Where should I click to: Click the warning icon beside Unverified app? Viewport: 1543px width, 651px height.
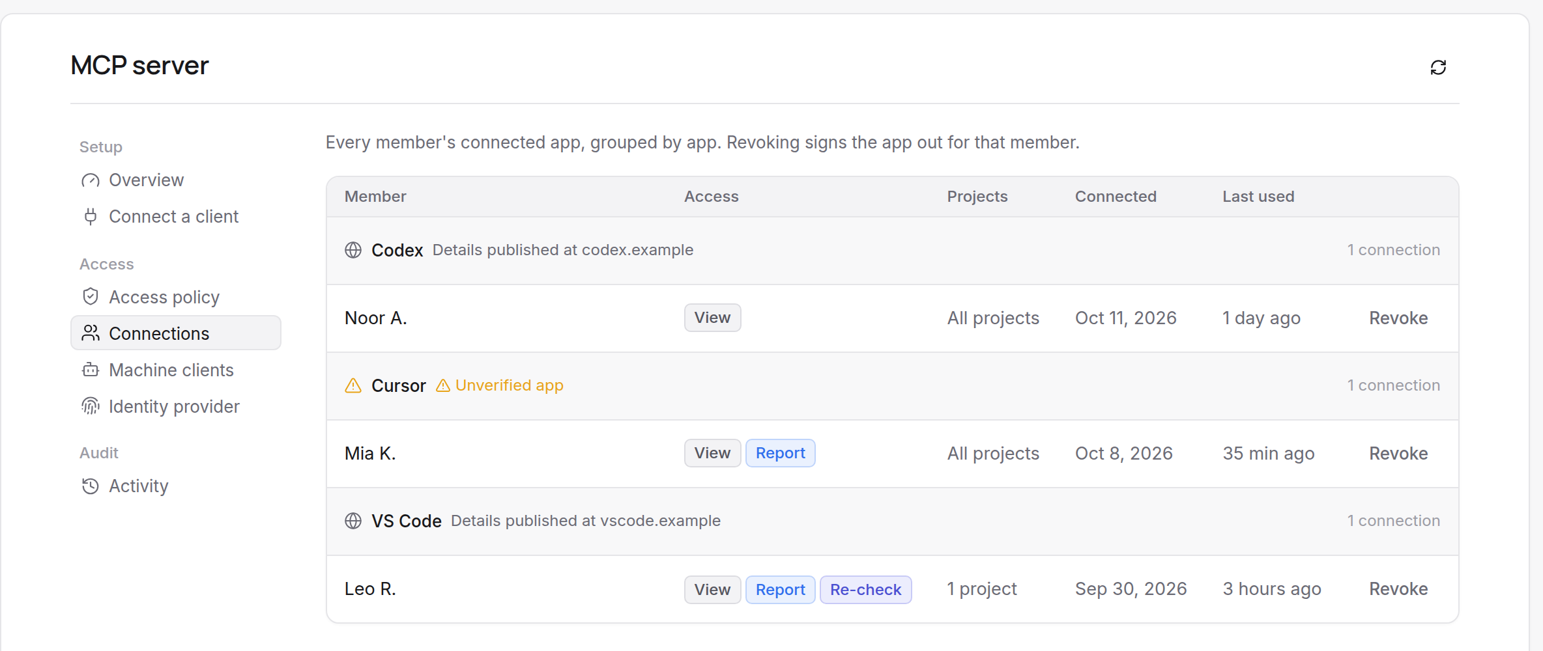click(x=443, y=385)
